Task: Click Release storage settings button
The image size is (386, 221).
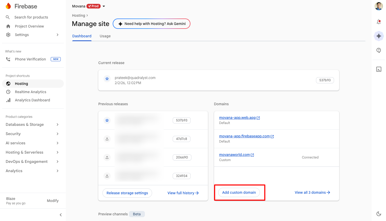Action: 127,193
